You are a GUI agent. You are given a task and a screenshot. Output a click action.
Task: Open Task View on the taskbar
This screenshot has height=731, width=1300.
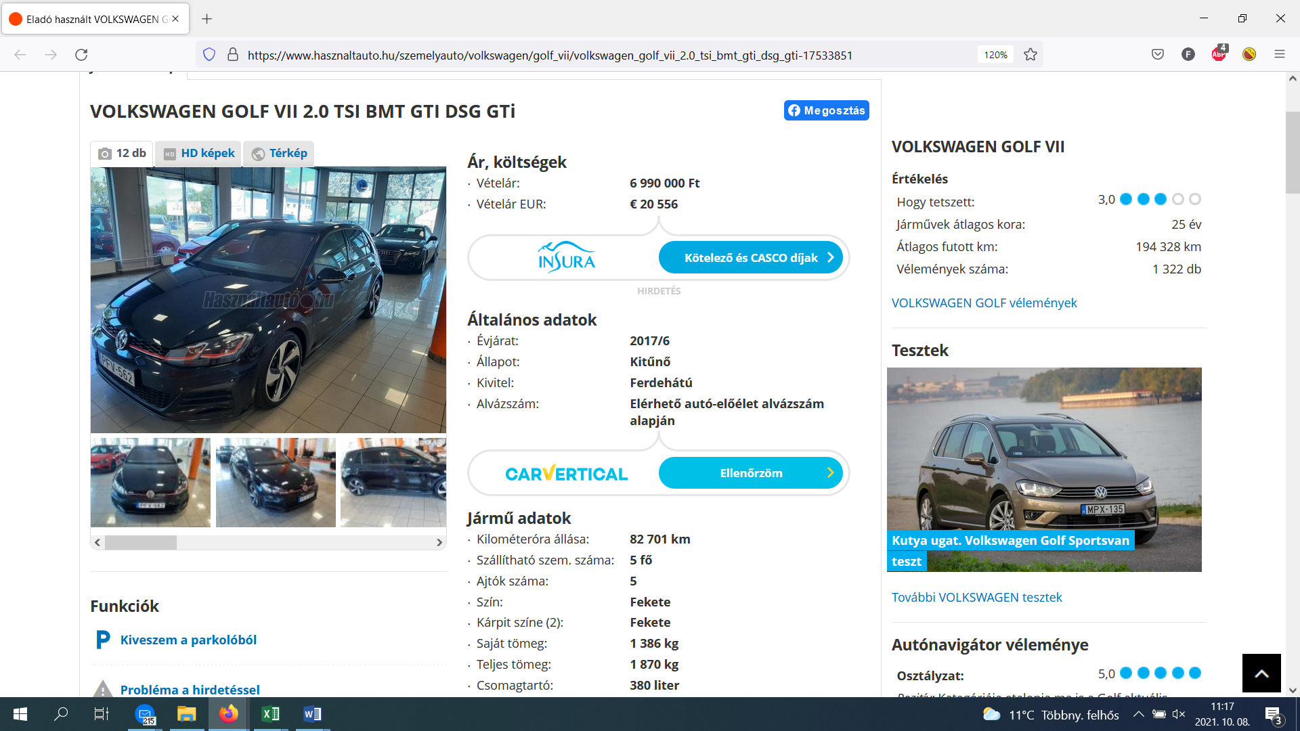102,714
